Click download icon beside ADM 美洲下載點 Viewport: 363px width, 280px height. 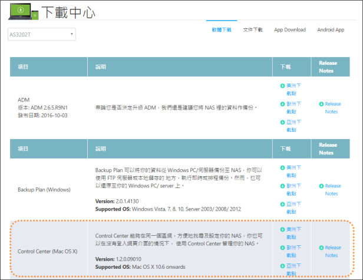(x=283, y=85)
